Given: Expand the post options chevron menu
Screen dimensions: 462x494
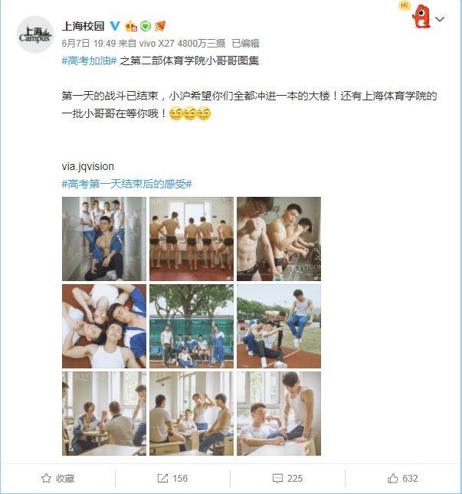Looking at the screenshot, I should (440, 19).
